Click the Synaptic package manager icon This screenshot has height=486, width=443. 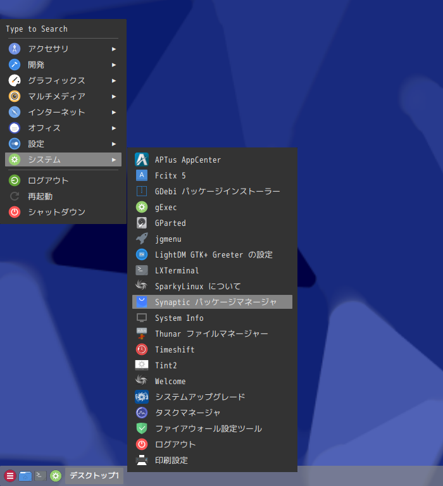pyautogui.click(x=142, y=302)
